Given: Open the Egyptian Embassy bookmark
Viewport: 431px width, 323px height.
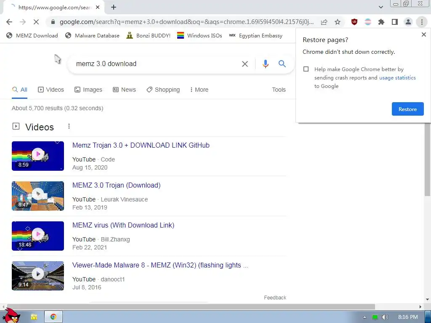Looking at the screenshot, I should (x=255, y=35).
